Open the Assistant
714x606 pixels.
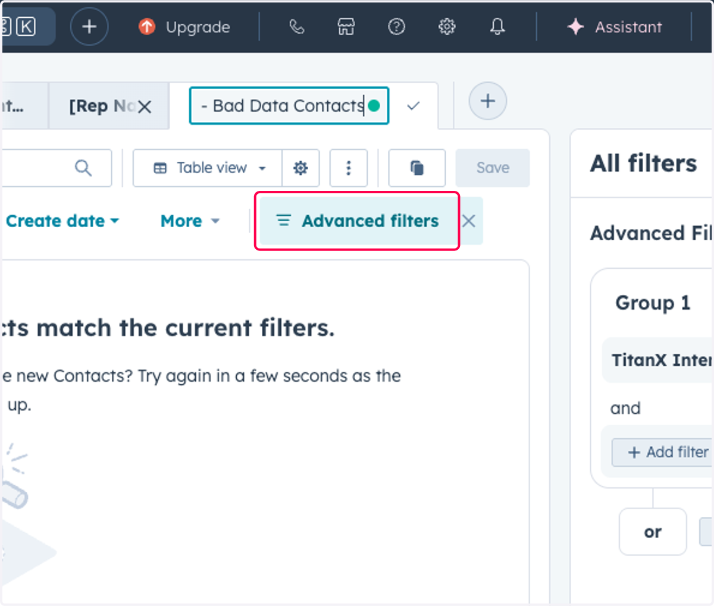click(x=615, y=27)
